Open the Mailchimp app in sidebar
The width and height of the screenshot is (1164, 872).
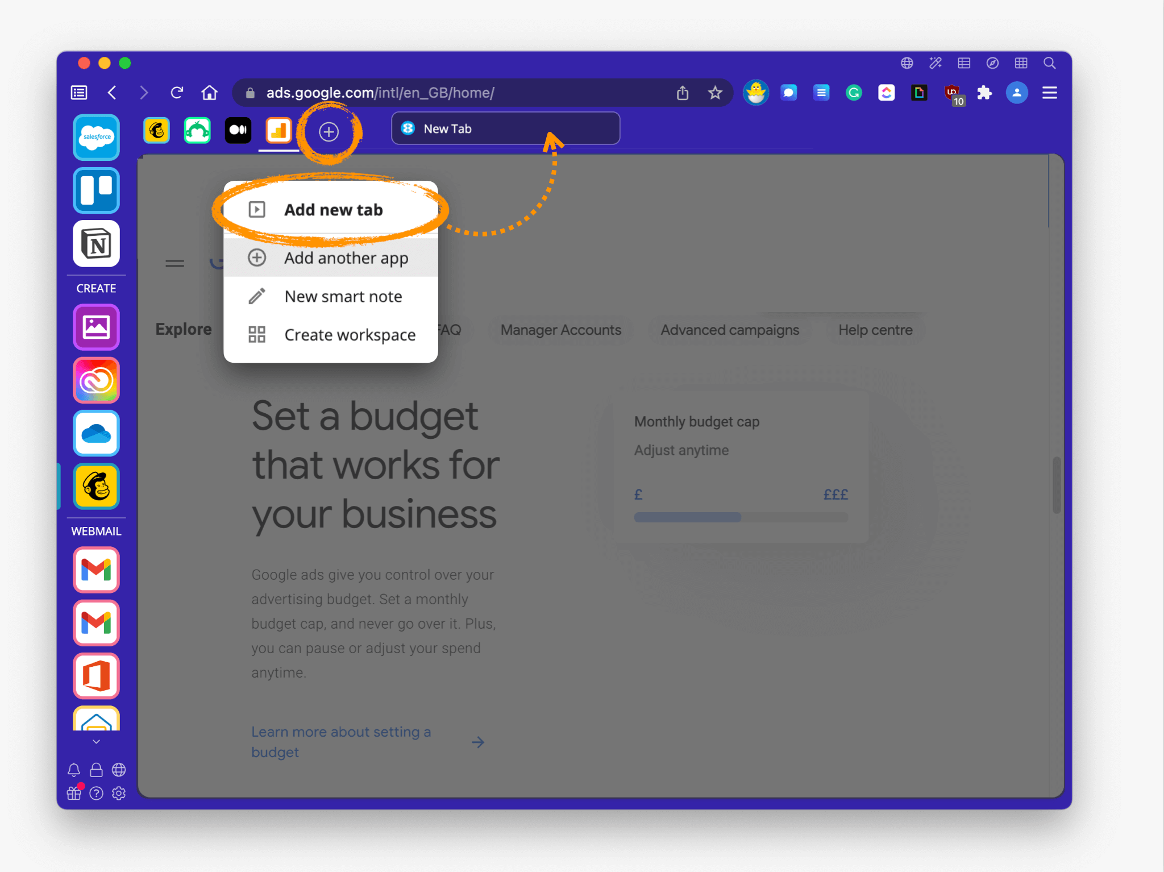point(96,486)
